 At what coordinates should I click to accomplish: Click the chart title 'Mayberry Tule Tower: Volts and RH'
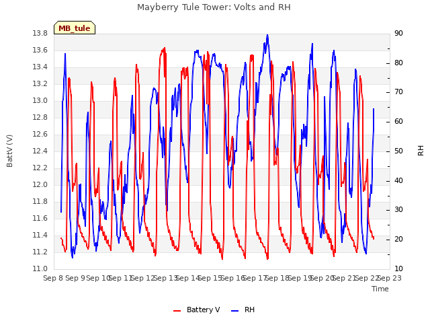[x=214, y=7]
